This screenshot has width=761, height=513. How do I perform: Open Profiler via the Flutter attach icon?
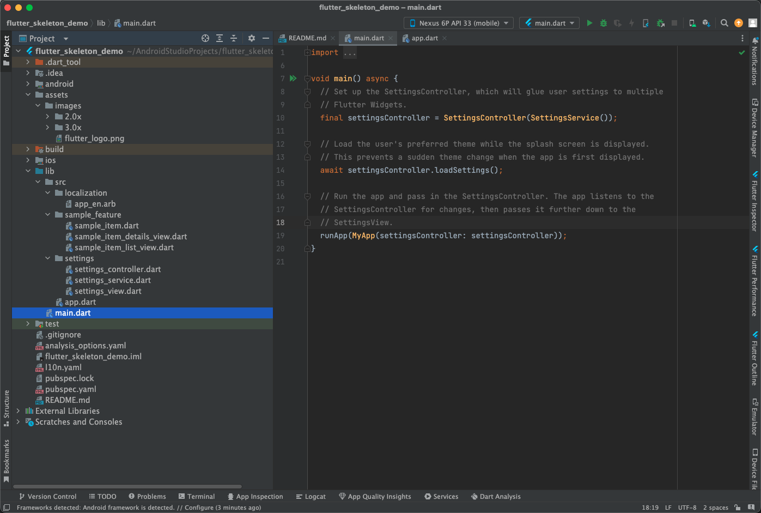661,23
